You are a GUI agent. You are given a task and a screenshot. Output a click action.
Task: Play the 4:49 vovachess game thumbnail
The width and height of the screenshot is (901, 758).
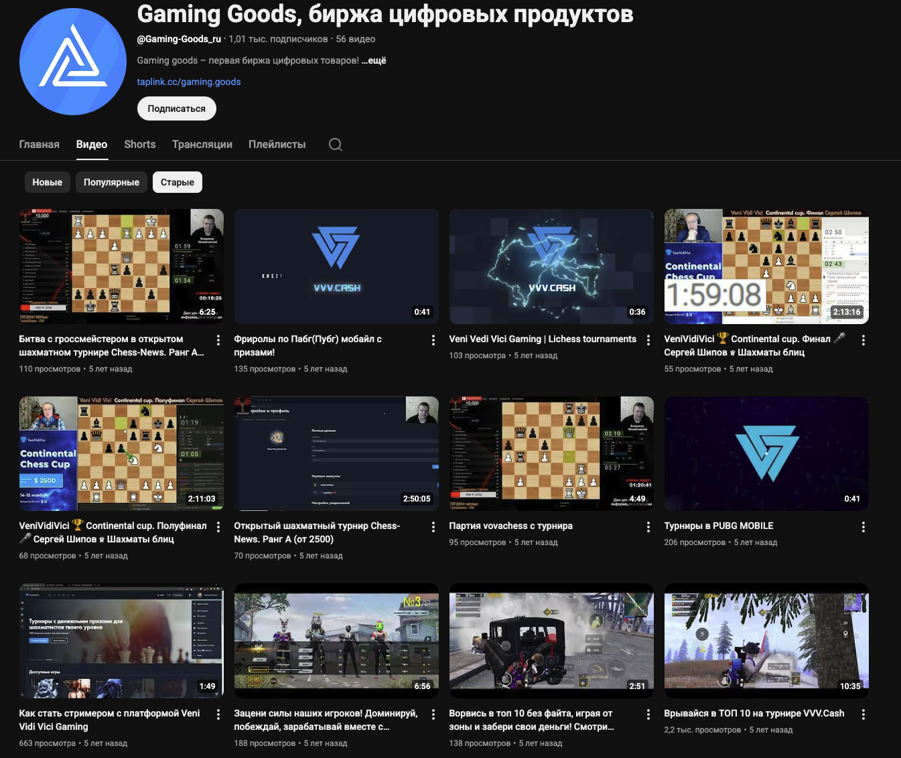tap(551, 453)
